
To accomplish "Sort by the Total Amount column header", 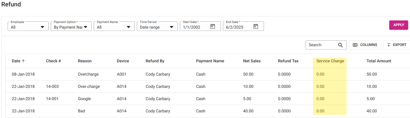I will tap(379, 61).
